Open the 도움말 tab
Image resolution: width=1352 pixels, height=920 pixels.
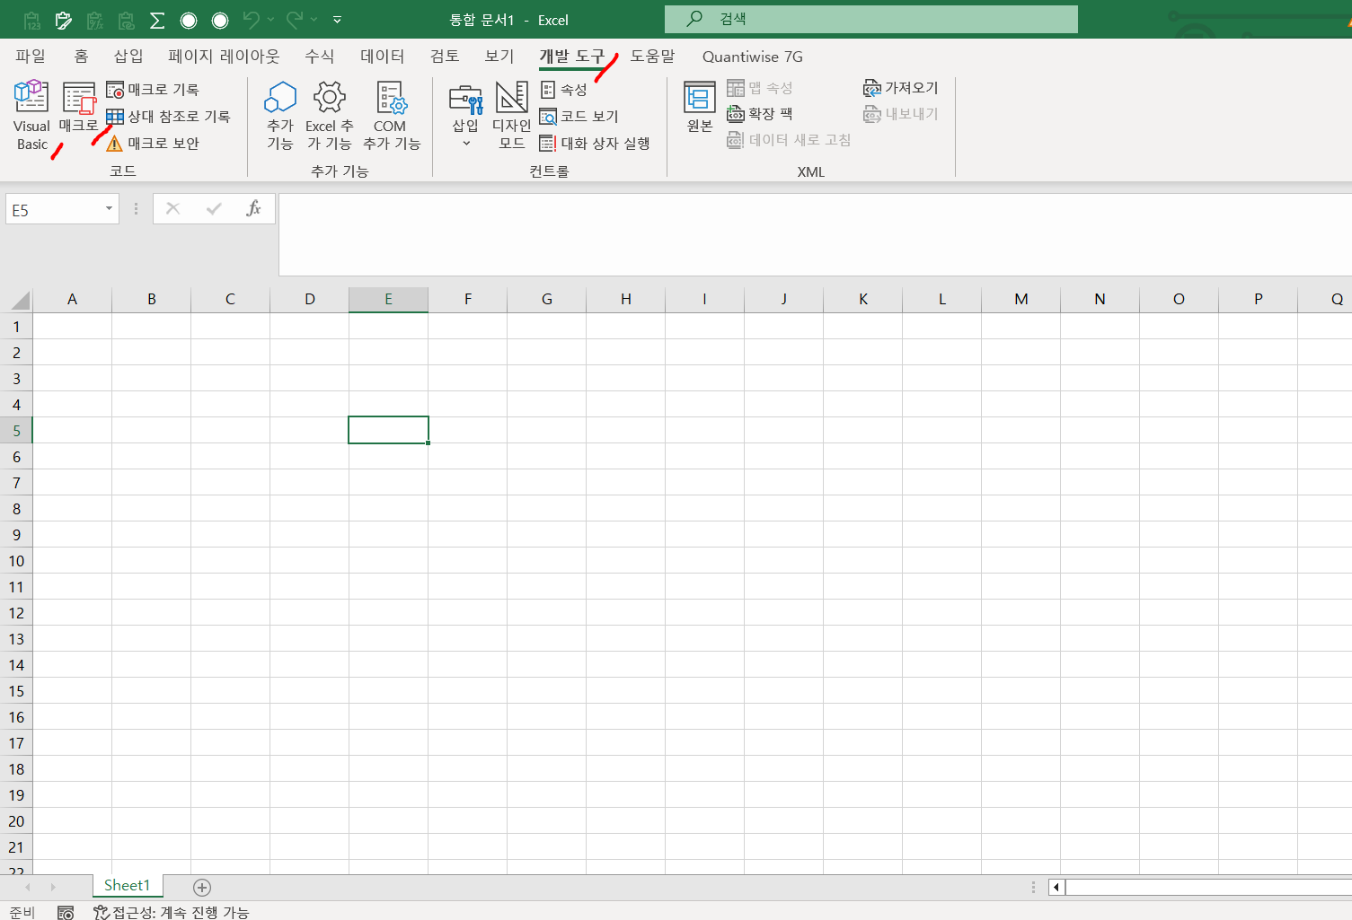point(652,57)
